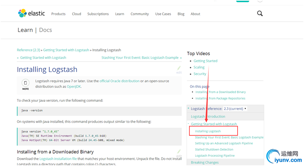Open the Logstash version 2.3 dropdown
The image size is (304, 166).
[x=235, y=109]
